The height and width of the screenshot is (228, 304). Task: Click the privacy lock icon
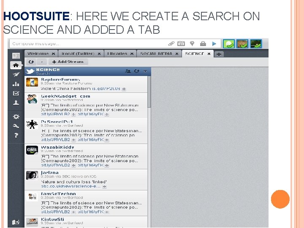[203, 43]
